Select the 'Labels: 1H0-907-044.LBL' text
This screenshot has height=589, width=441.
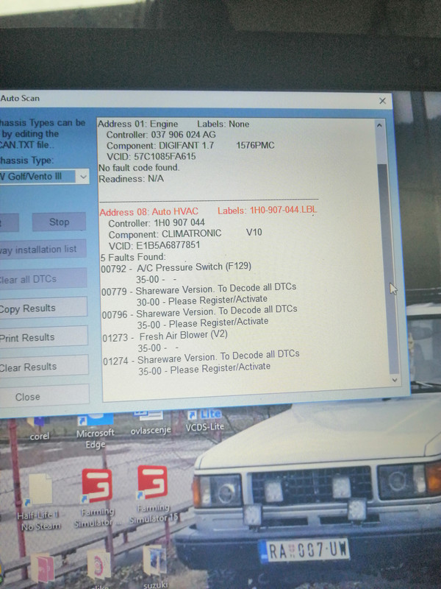(x=268, y=210)
